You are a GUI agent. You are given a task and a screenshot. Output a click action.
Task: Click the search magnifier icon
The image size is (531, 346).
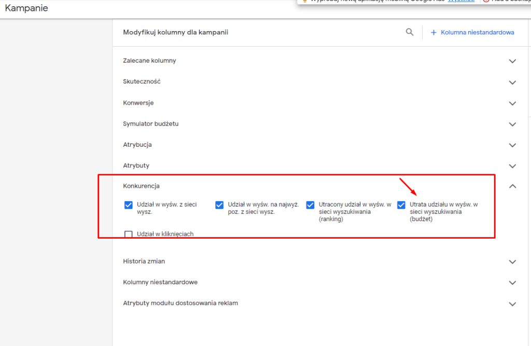click(x=410, y=32)
